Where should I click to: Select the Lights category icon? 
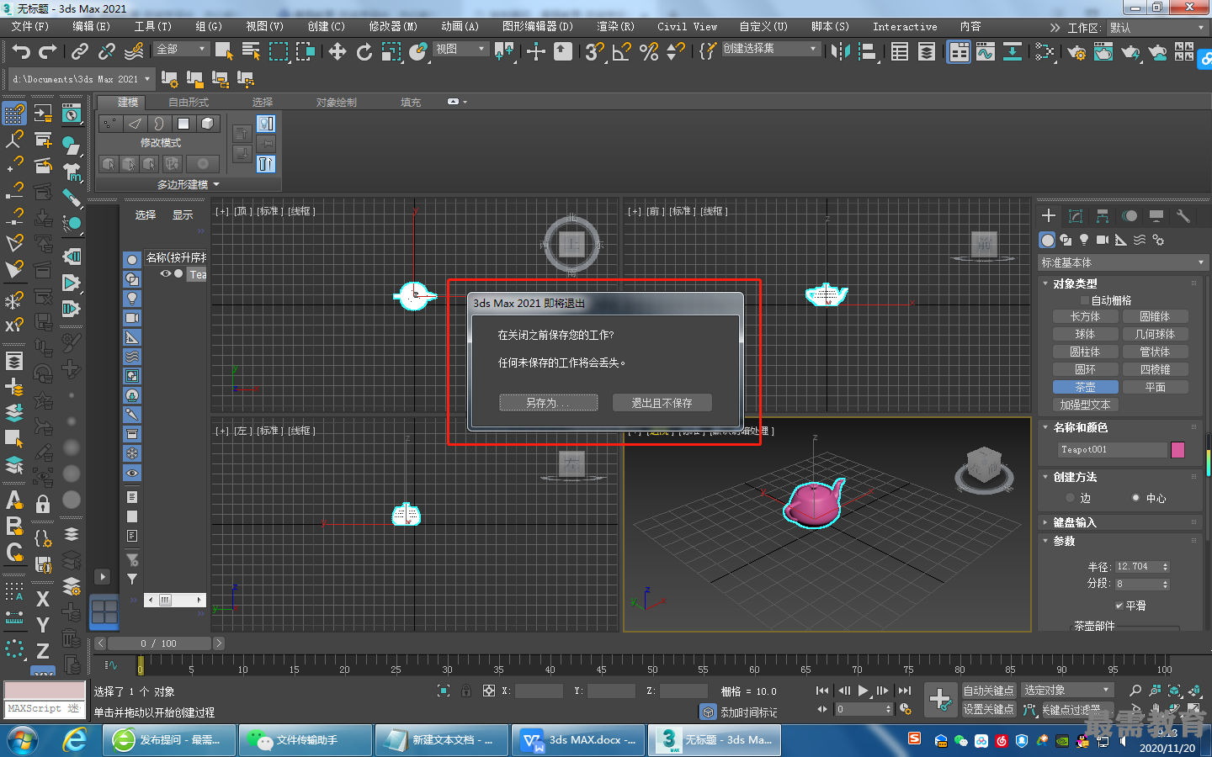tap(1084, 240)
